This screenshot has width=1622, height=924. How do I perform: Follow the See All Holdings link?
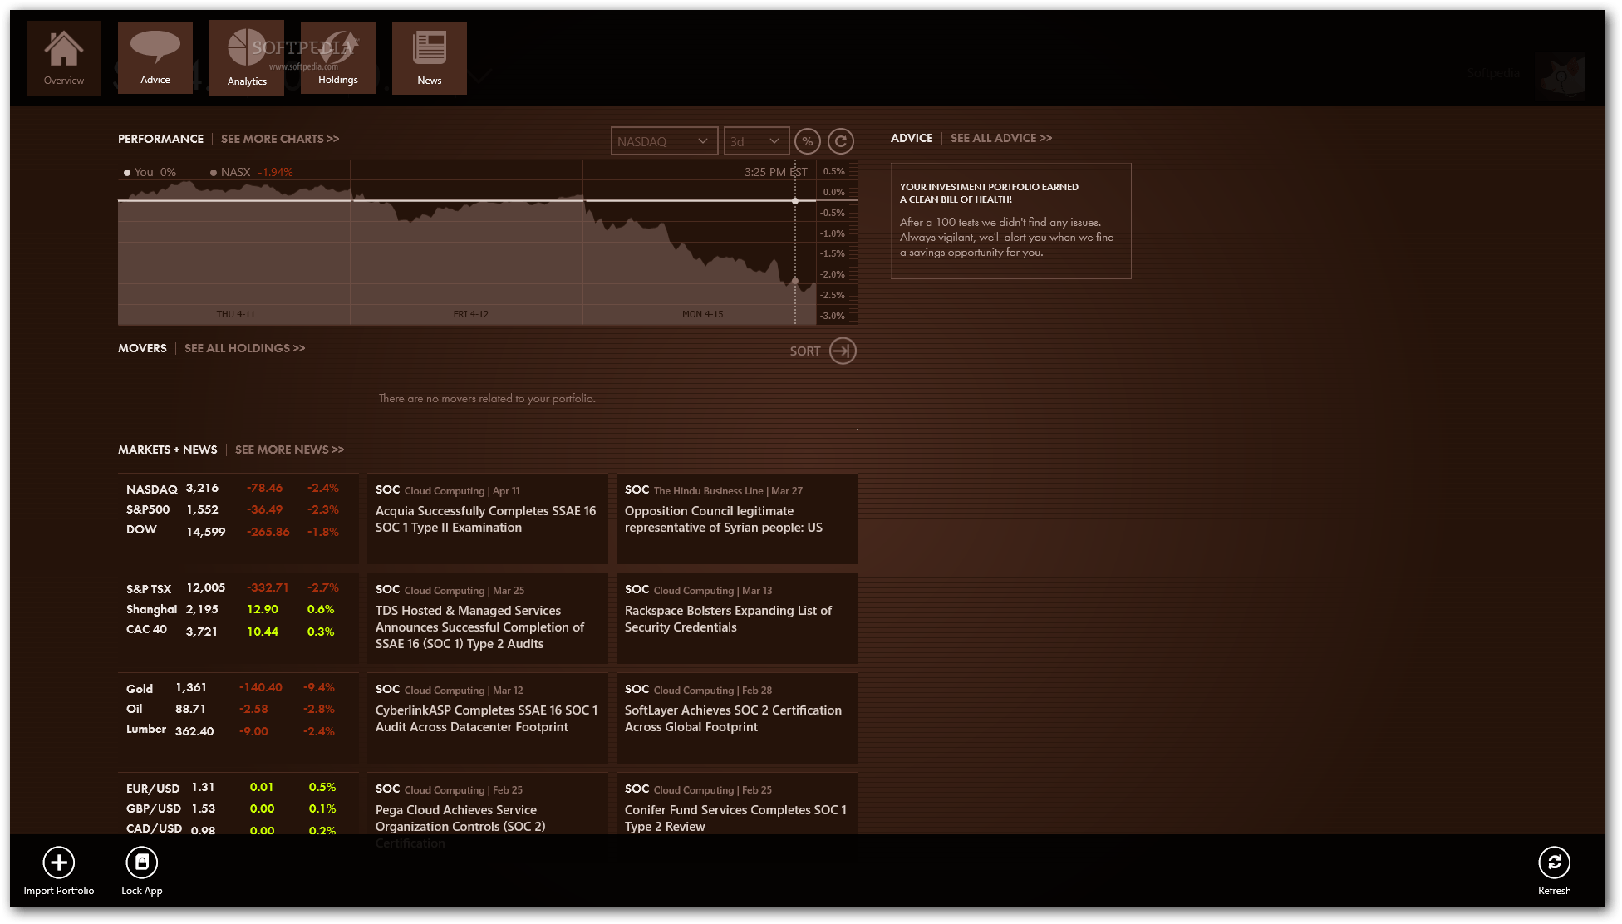pos(244,348)
